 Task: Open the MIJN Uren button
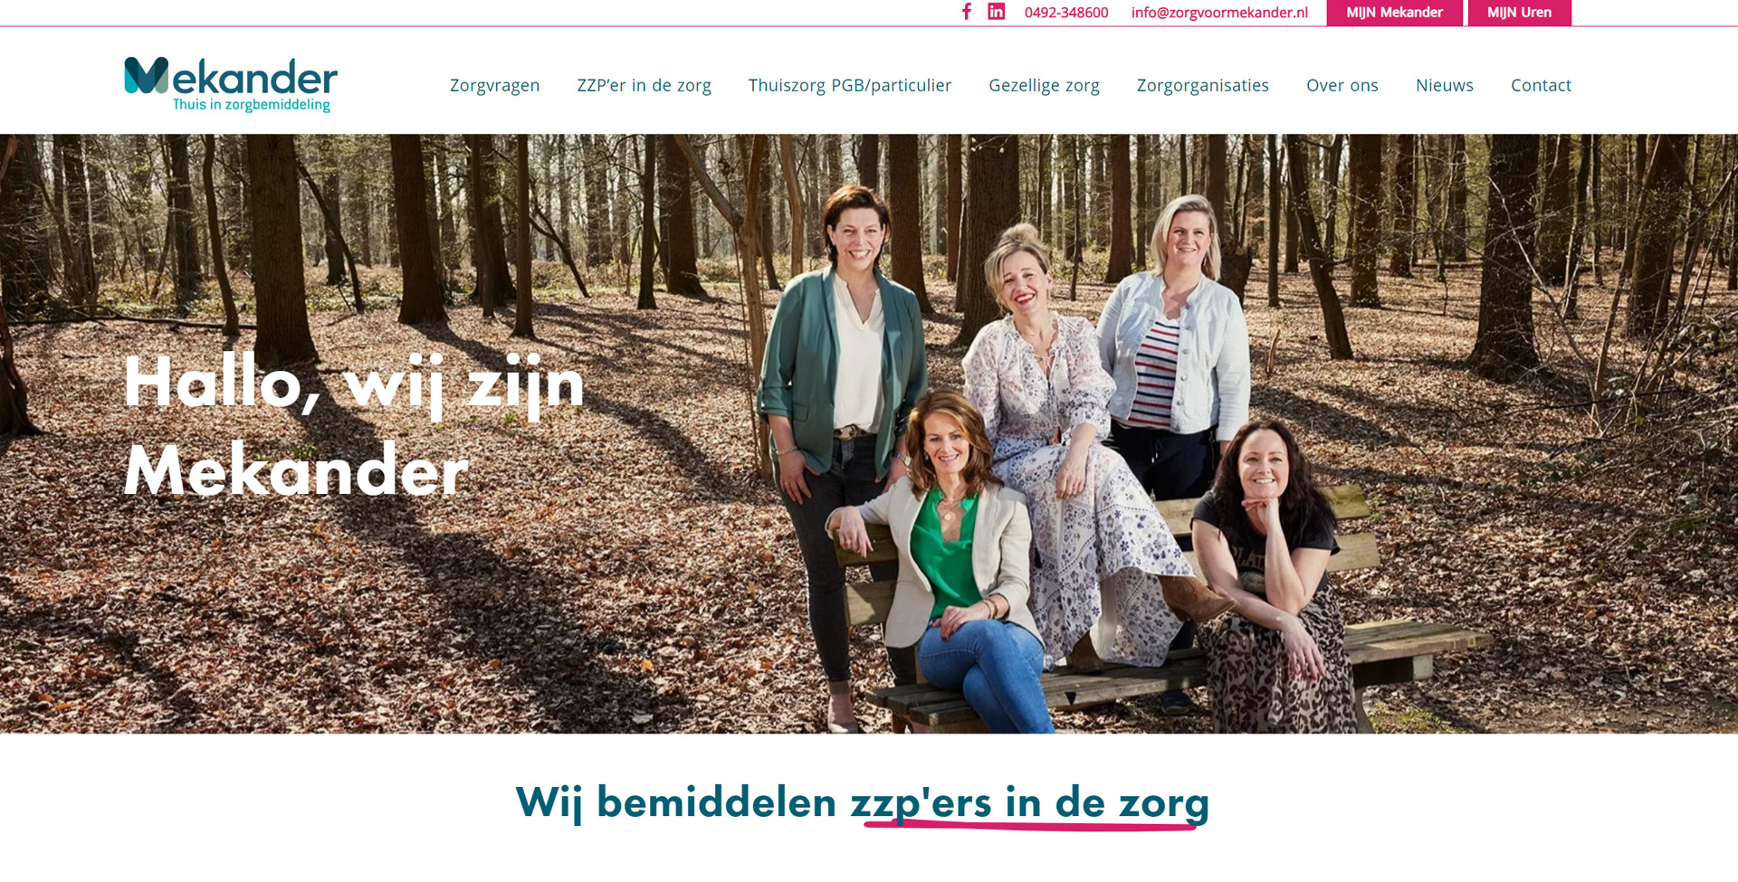click(1519, 13)
